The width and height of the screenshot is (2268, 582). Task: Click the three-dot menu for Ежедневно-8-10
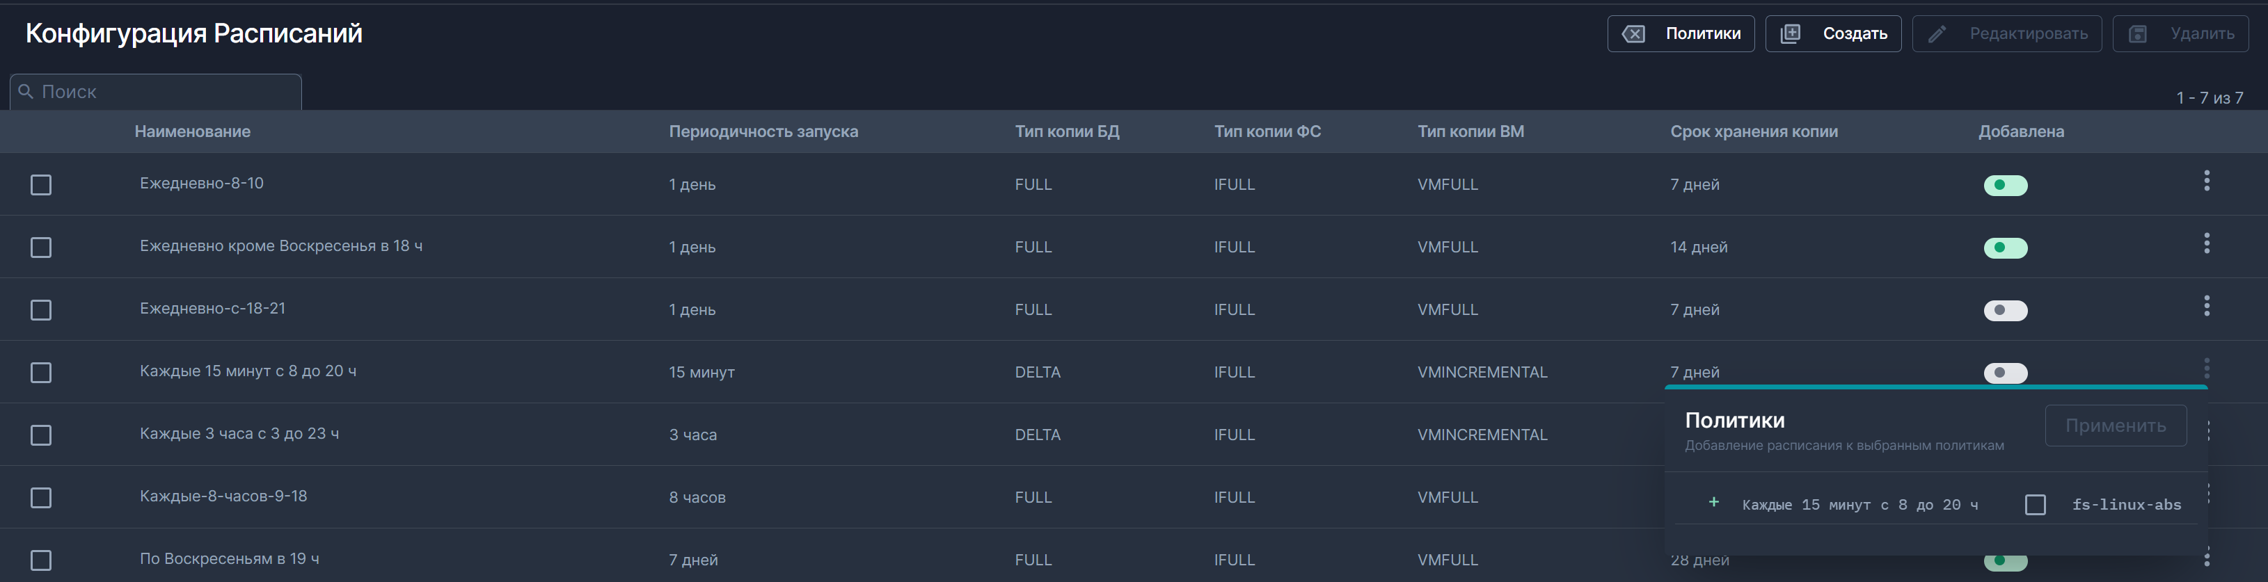tap(2206, 181)
